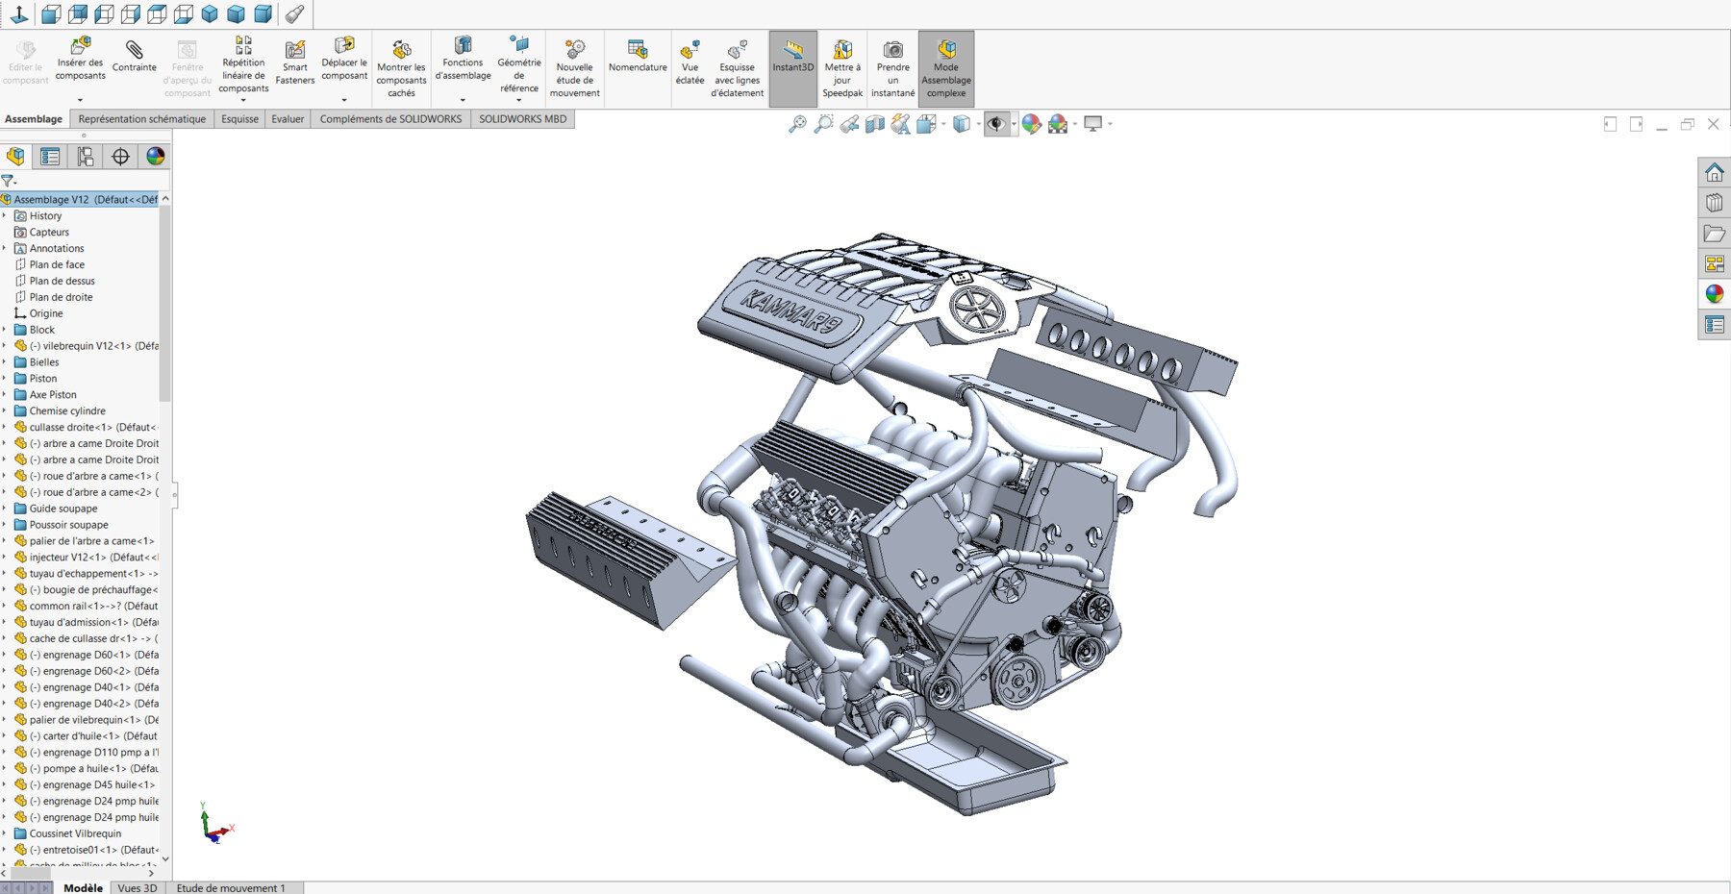Start a Nouvelle étude de mouvement
This screenshot has width=1731, height=894.
pyautogui.click(x=574, y=61)
